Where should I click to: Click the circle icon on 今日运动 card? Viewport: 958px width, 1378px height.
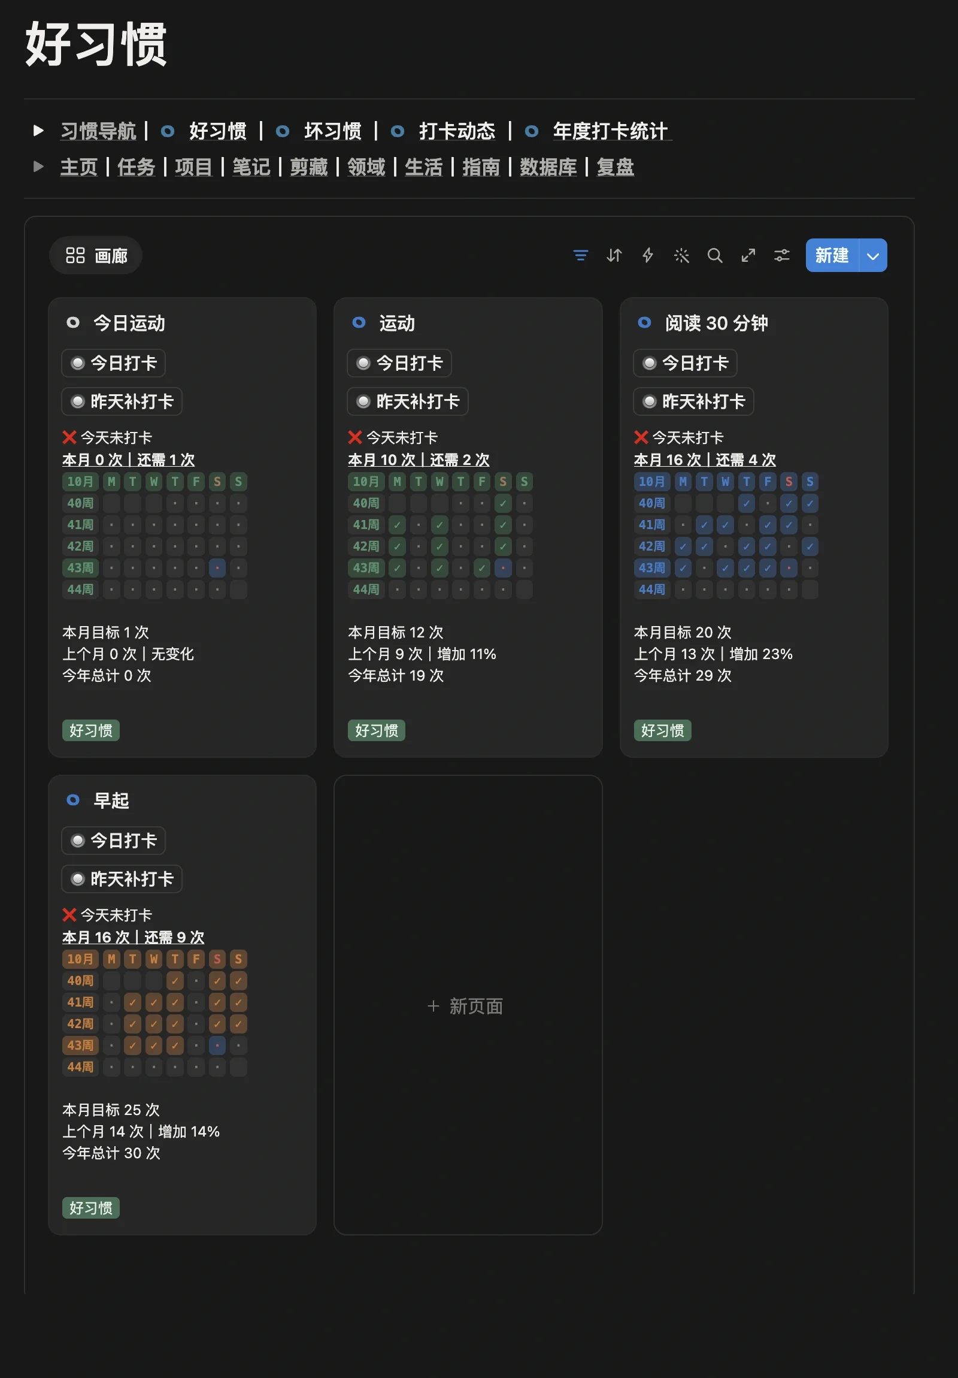pos(72,323)
